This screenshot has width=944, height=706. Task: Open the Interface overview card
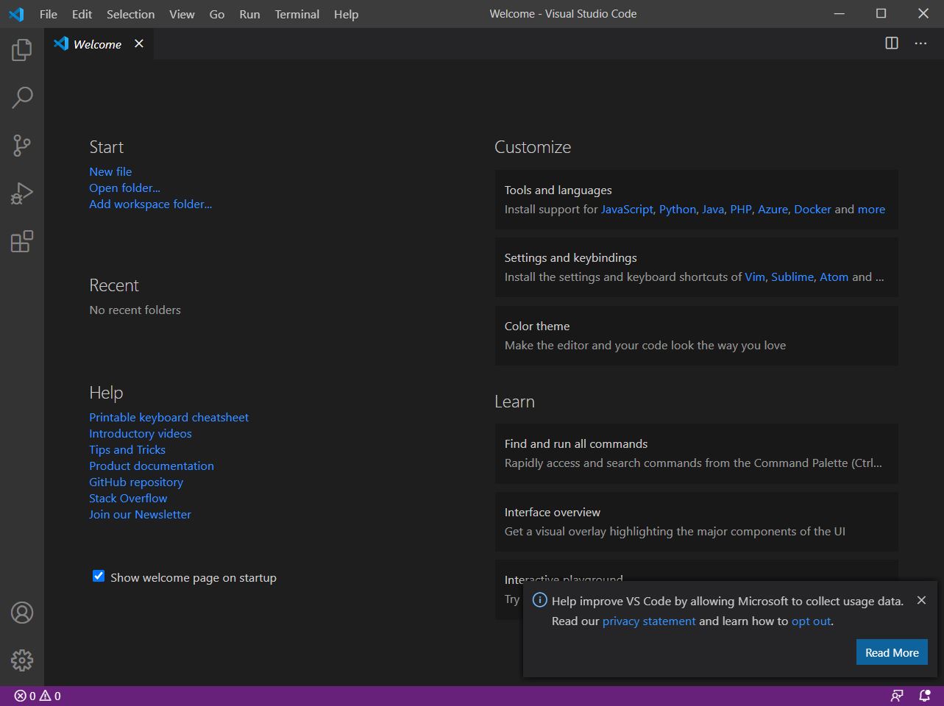click(697, 521)
